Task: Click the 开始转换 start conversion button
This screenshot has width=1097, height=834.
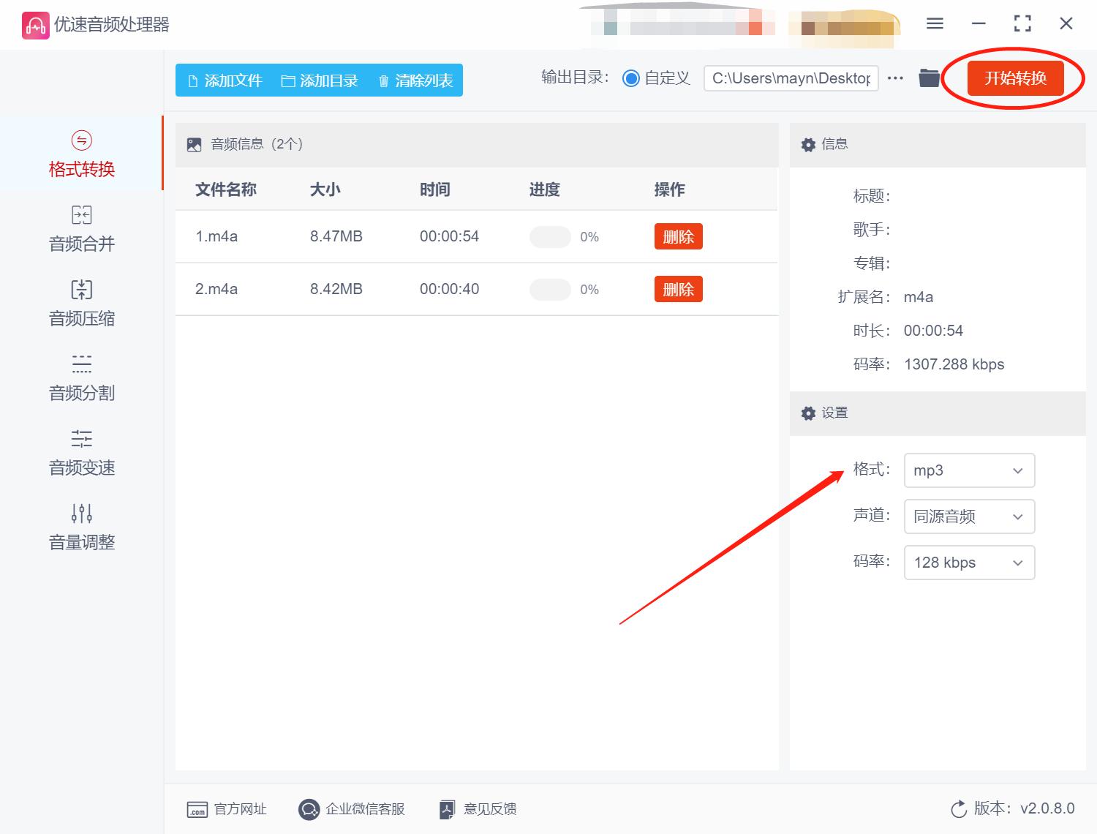Action: (1015, 78)
